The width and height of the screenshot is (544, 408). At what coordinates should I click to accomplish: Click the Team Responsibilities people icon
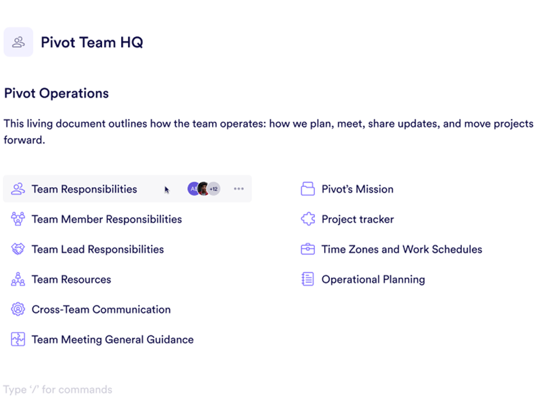pos(18,189)
